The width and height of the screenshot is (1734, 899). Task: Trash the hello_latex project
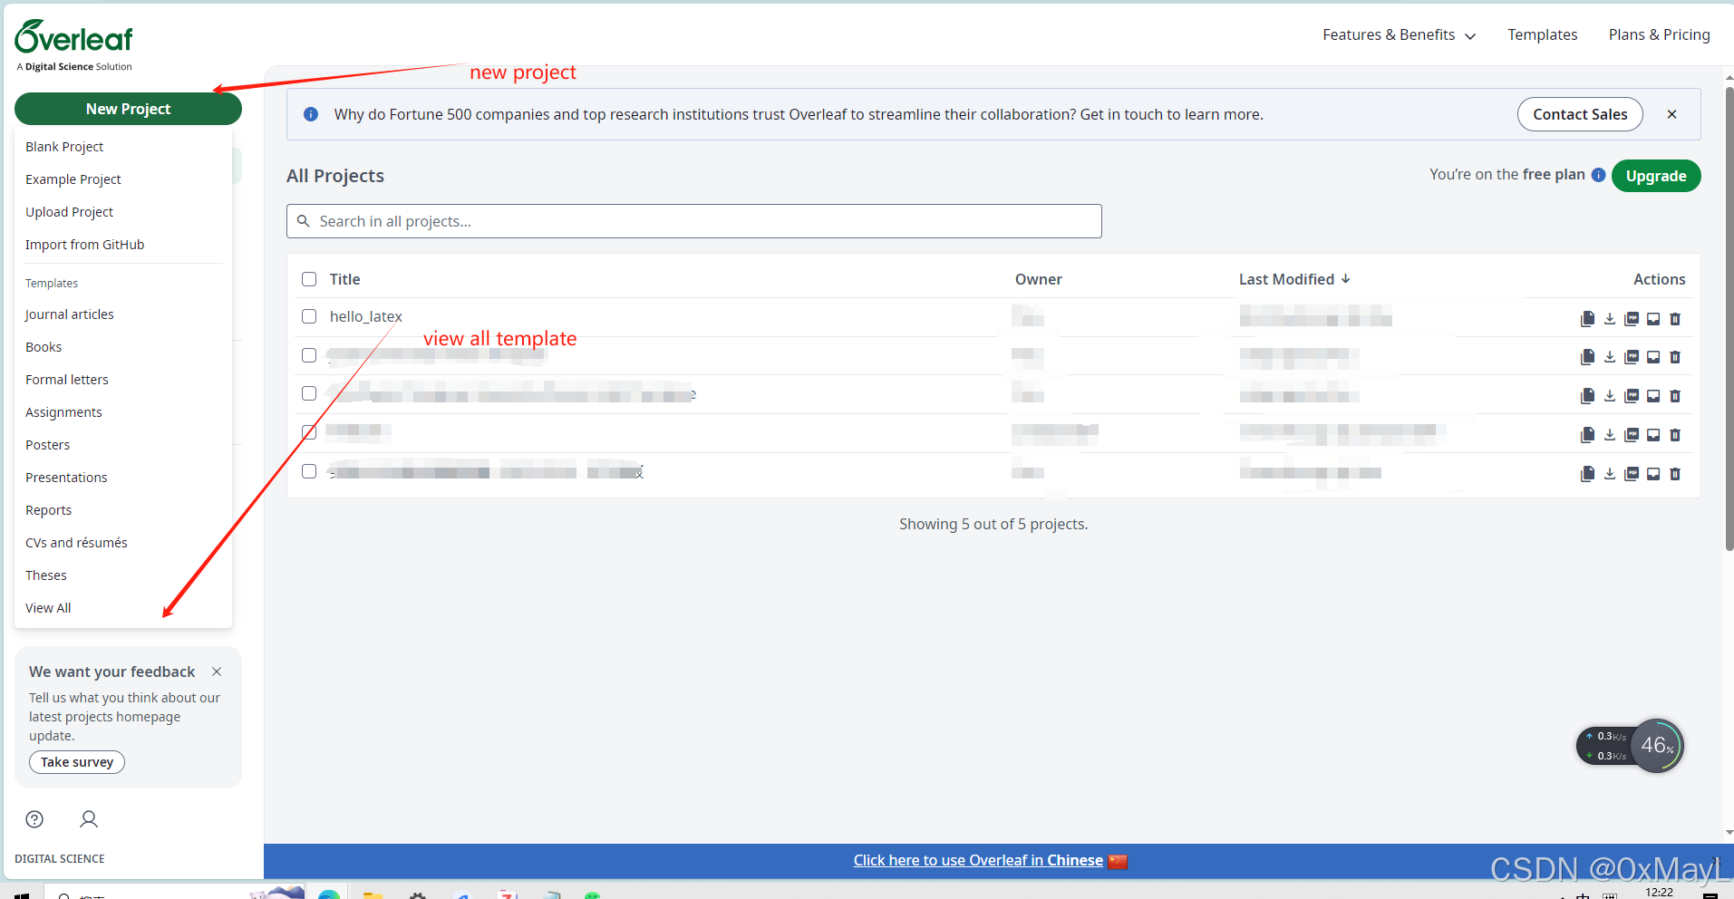tap(1675, 319)
